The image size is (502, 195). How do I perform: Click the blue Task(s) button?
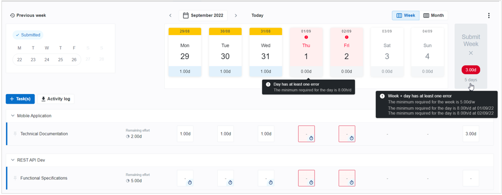[x=20, y=99]
